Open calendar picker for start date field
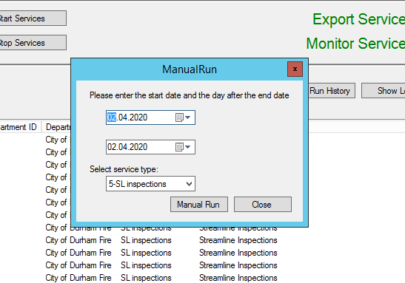Image resolution: width=405 pixels, height=283 pixels. 183,117
